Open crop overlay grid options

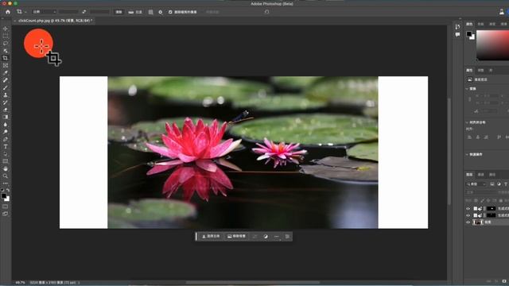[x=150, y=12]
